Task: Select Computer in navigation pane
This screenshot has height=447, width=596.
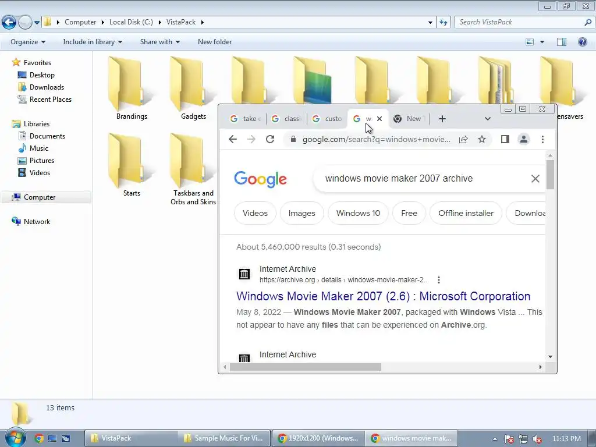Action: coord(40,197)
